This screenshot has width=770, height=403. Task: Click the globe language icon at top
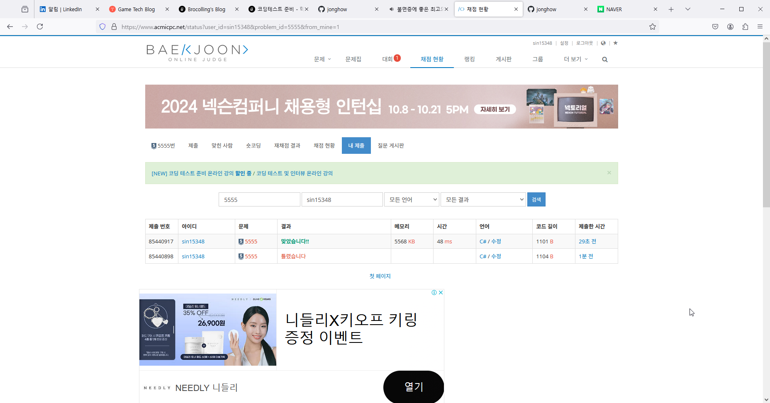point(603,43)
